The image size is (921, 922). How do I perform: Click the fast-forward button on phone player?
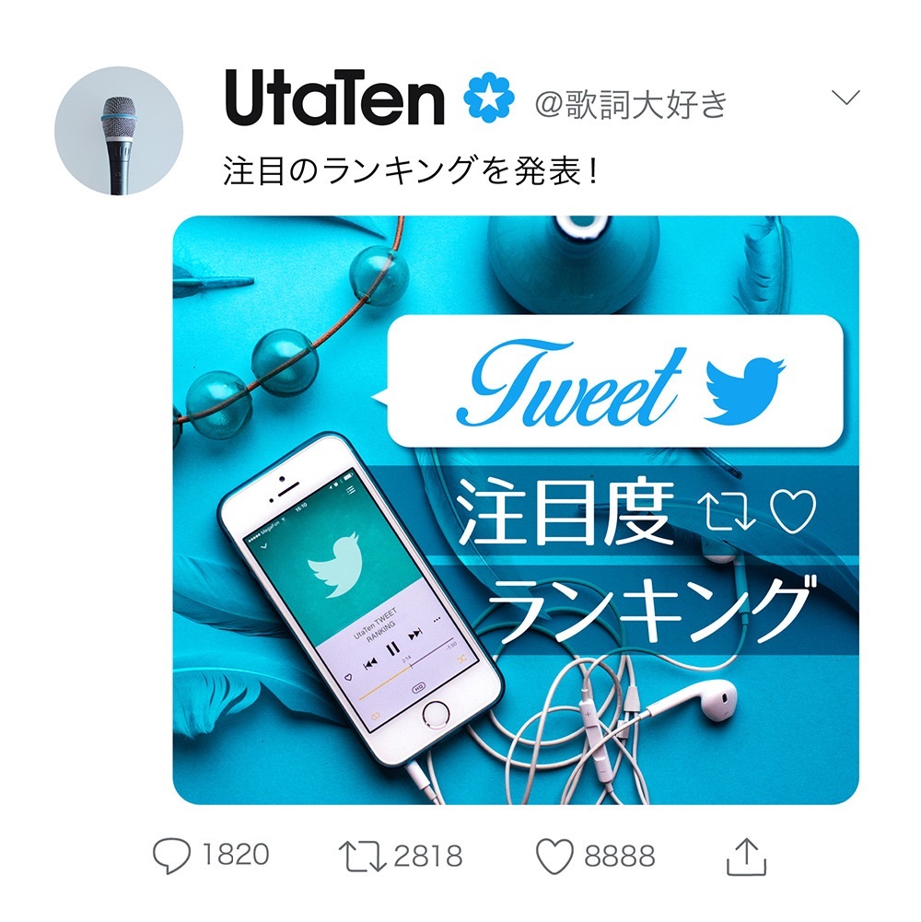[x=415, y=634]
